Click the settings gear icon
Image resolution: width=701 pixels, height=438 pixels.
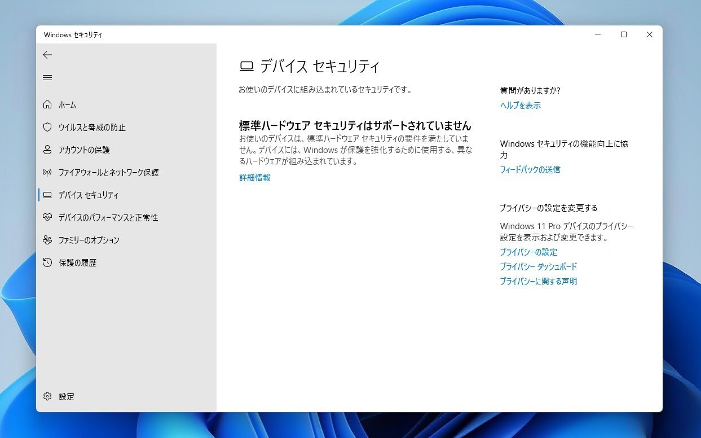click(x=47, y=396)
